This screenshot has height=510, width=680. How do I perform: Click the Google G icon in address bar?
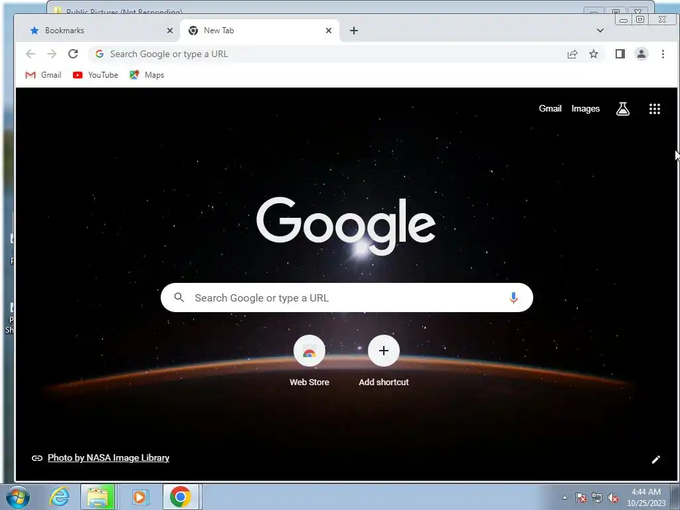[100, 54]
